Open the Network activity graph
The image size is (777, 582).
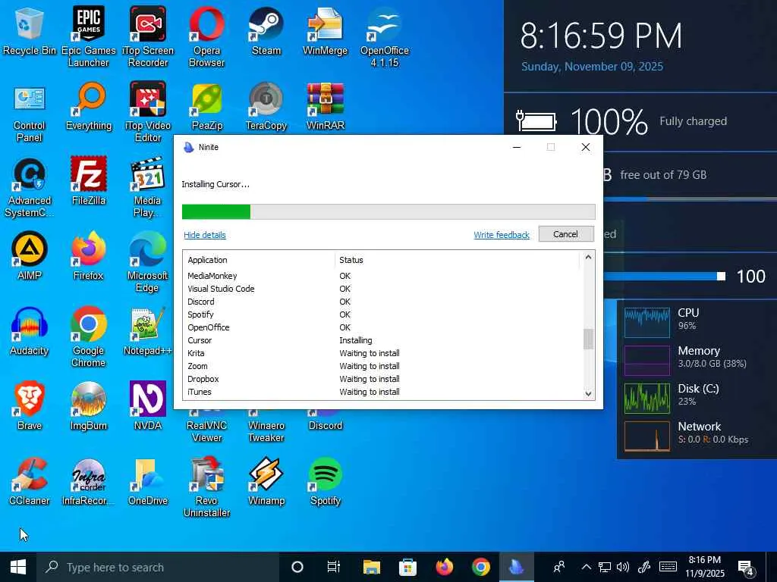(x=647, y=436)
